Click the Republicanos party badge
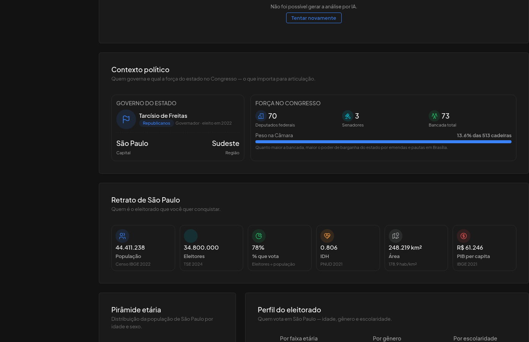The height and width of the screenshot is (342, 529). (157, 123)
